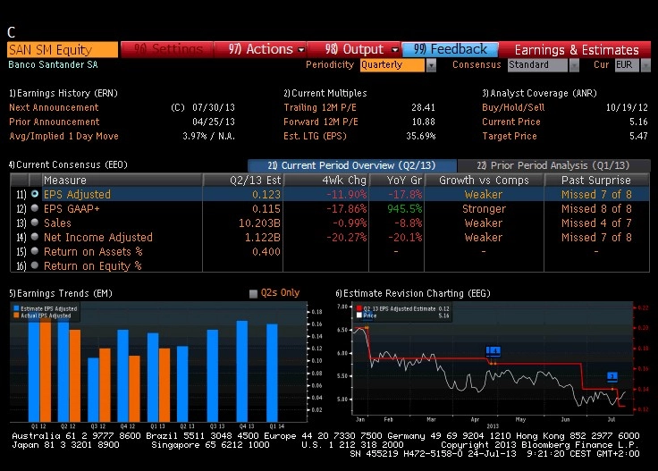Click the Earnings & Estimates title
This screenshot has height=471, width=658.
[577, 50]
